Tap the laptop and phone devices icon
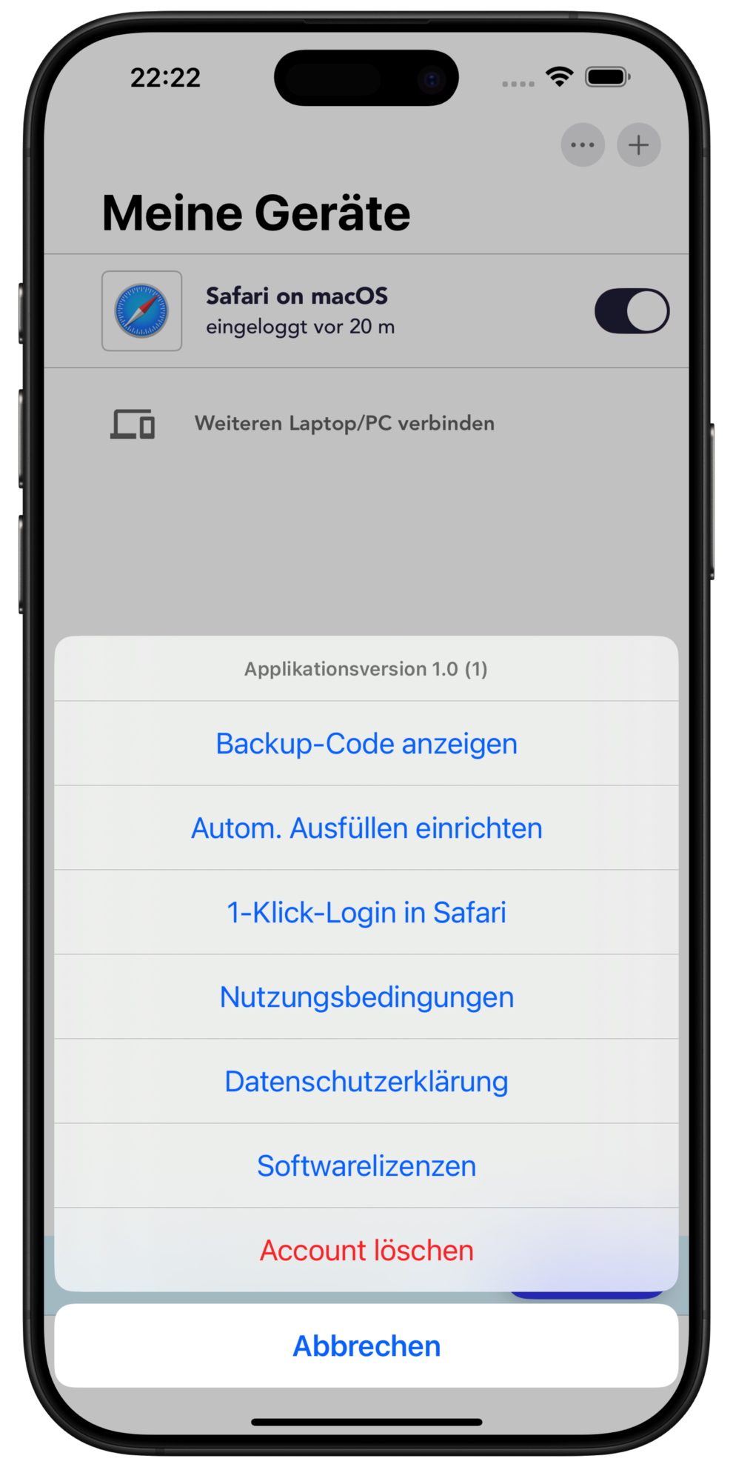Image resolution: width=733 pixels, height=1467 pixels. pos(133,424)
